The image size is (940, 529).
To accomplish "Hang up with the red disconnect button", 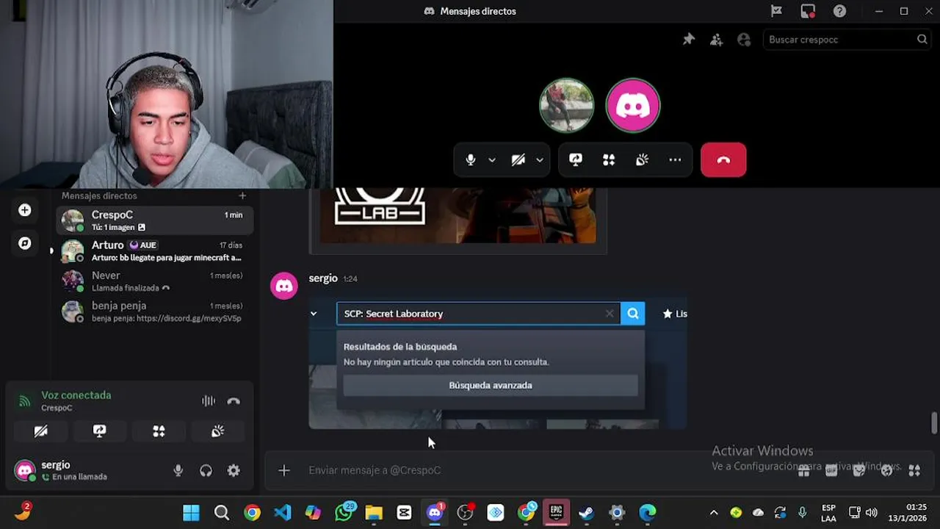I will [723, 160].
